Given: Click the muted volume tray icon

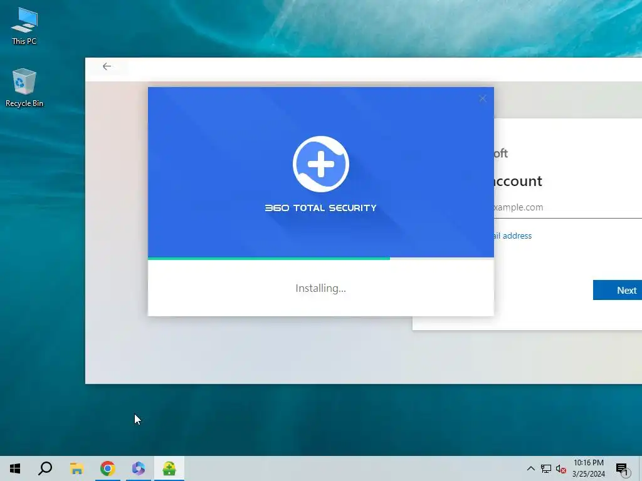Looking at the screenshot, I should point(561,468).
